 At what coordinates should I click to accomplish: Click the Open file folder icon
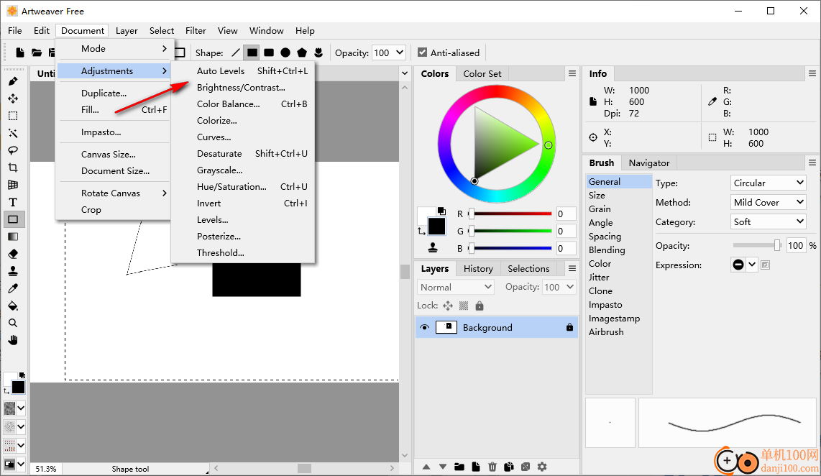[x=37, y=52]
